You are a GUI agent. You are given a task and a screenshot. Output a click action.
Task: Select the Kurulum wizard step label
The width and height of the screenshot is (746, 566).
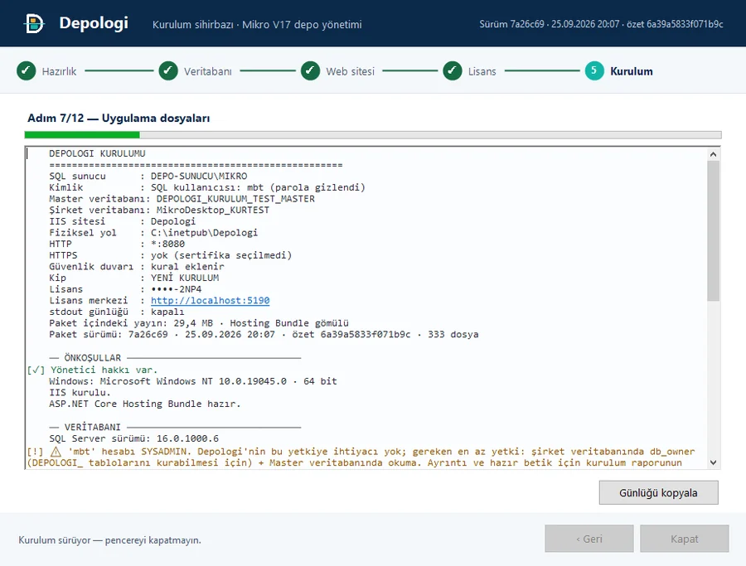point(632,71)
